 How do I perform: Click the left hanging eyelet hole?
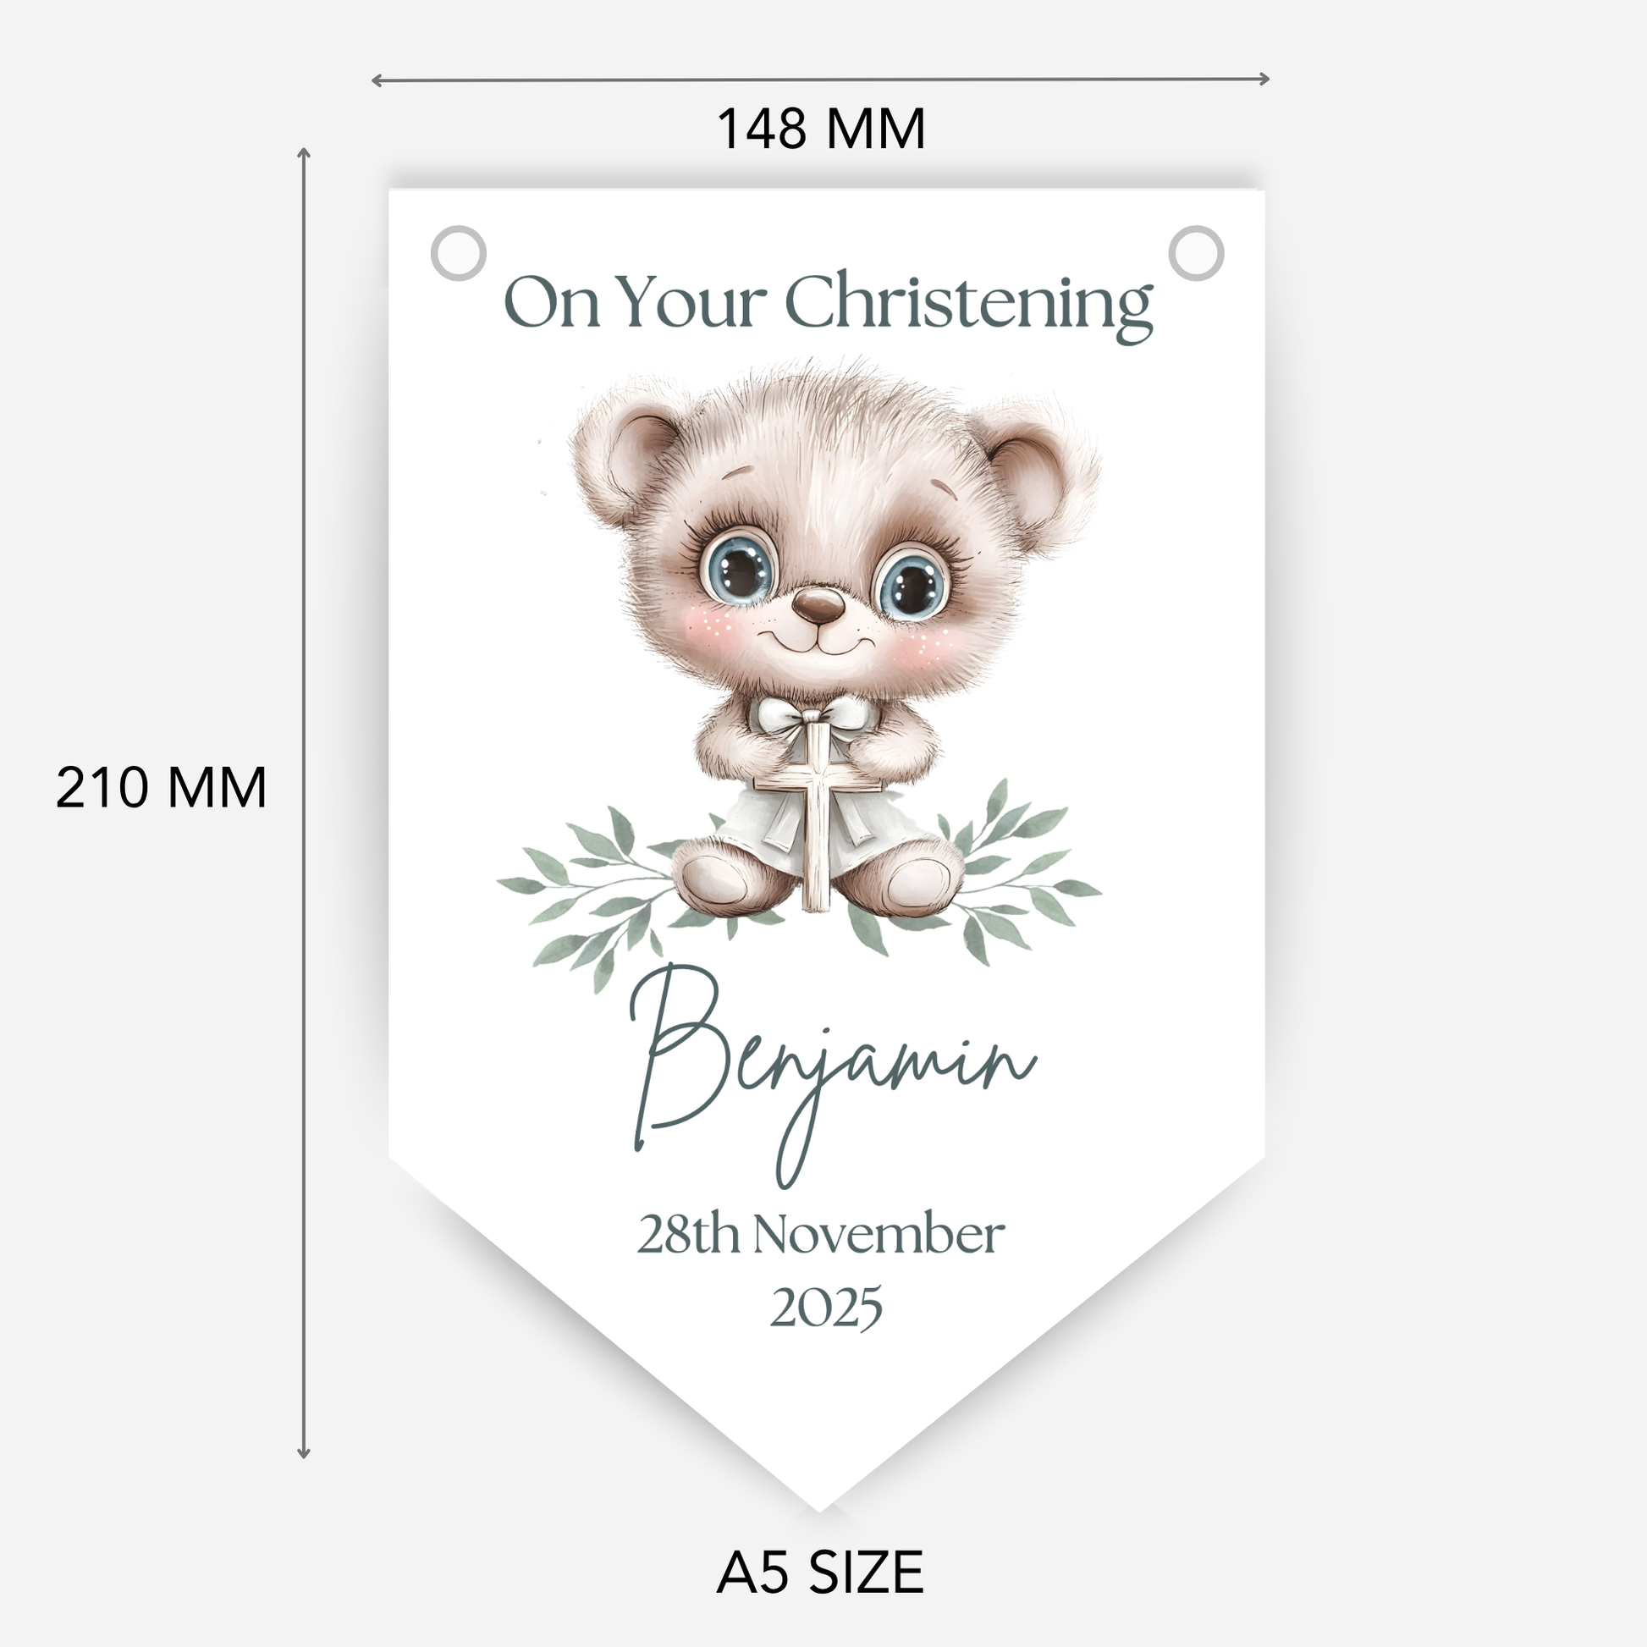point(459,252)
